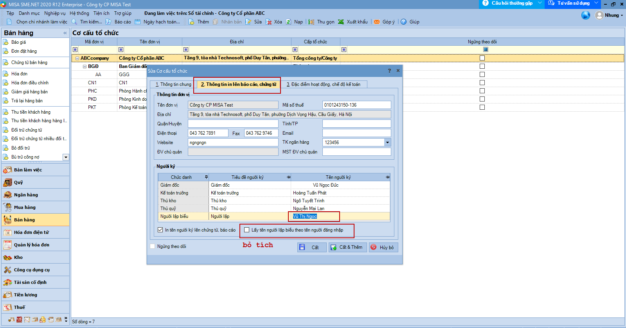Click the Email input field

pos(356,133)
